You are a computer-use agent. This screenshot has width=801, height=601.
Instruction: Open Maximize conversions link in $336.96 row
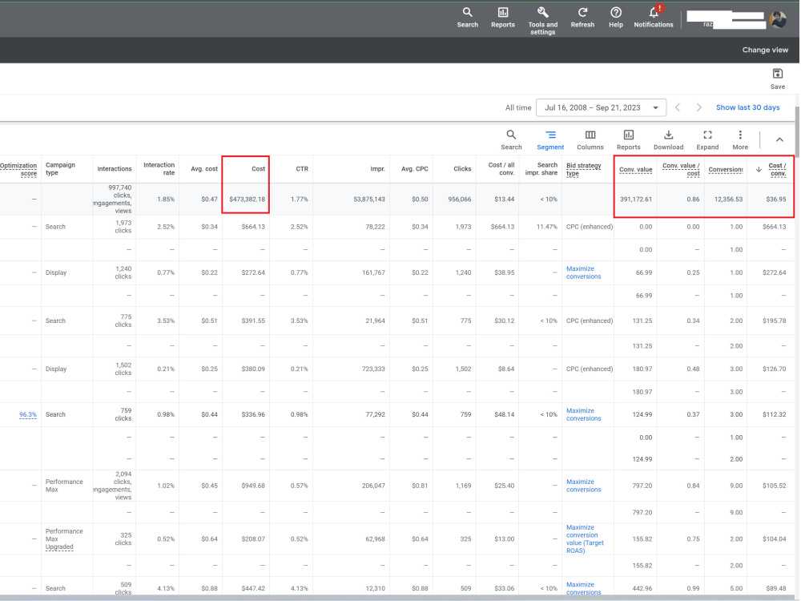tap(583, 414)
